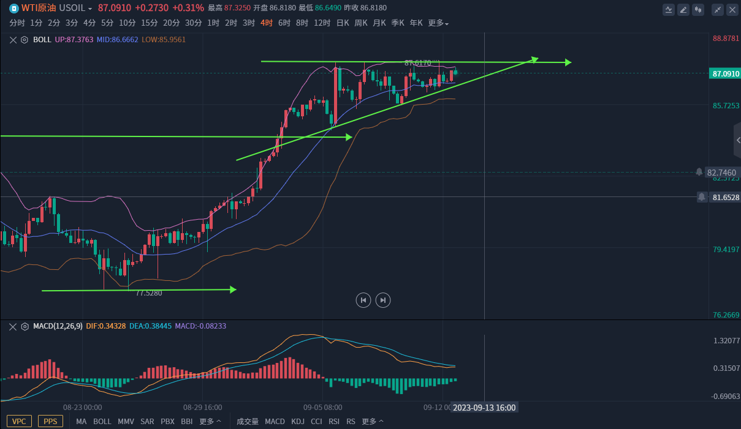Switch to 1时 timeframe
The height and width of the screenshot is (429, 741).
pos(213,23)
